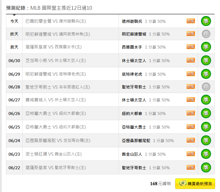Select the 06/30 date cell

[14, 60]
